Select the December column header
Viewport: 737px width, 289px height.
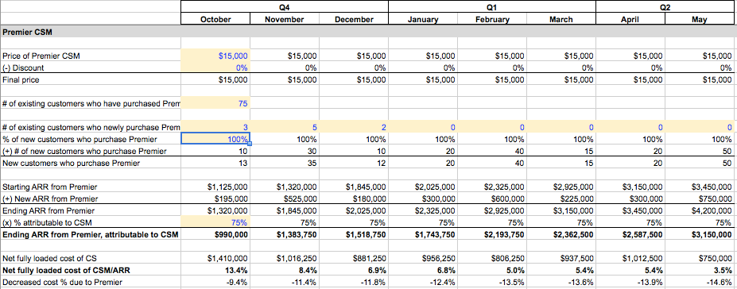(x=354, y=19)
